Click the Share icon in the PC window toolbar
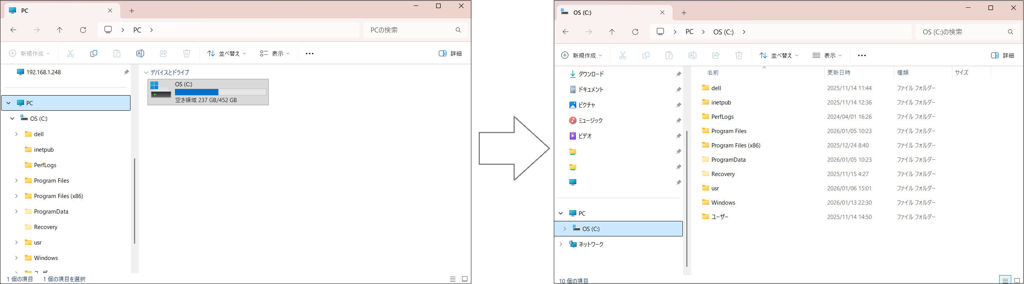The image size is (1024, 284). [163, 53]
